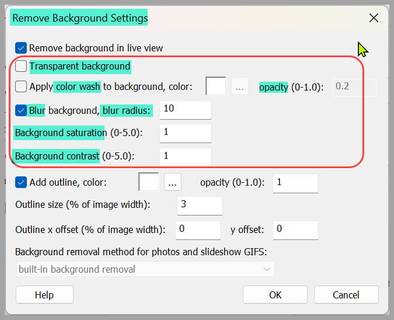The height and width of the screenshot is (320, 394).
Task: Disable the Blur background checkbox
Action: tap(21, 110)
